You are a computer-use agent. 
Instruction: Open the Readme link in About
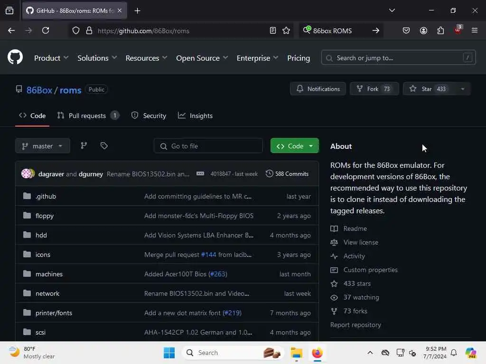(355, 228)
